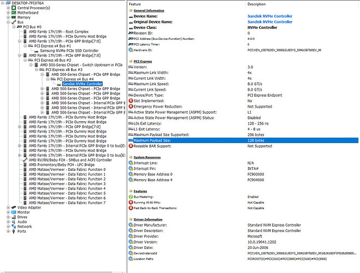Click the icon beside Driver Version
The image size is (360, 273).
(131, 242)
